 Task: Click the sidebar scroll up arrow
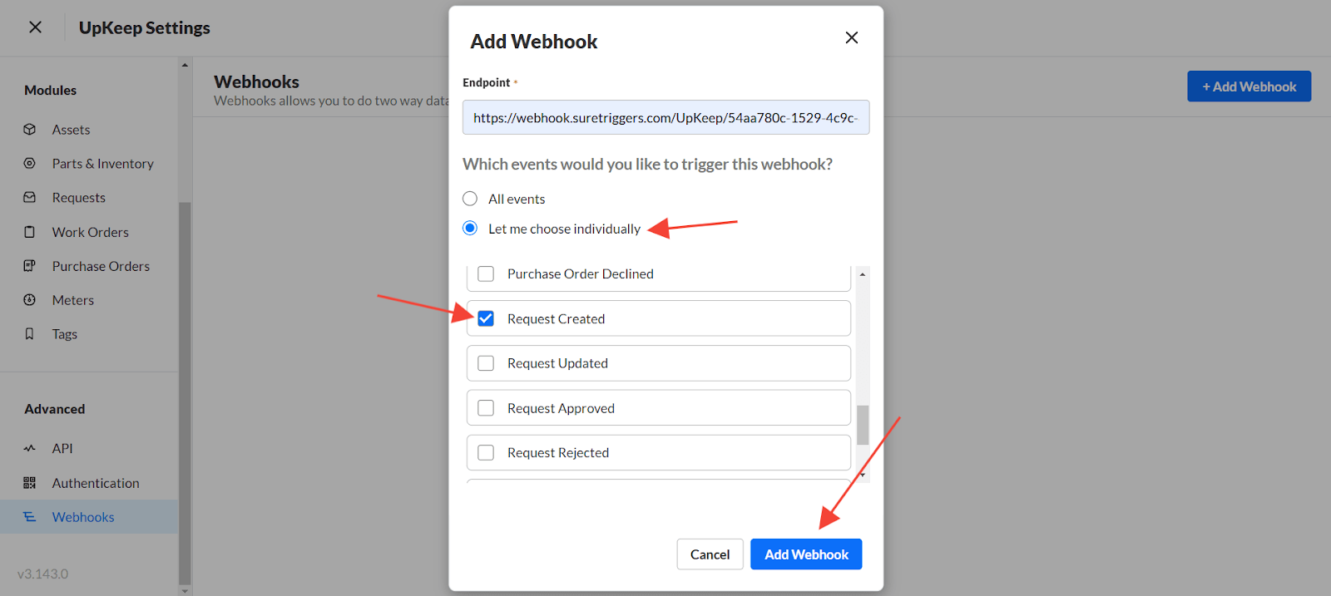point(185,65)
